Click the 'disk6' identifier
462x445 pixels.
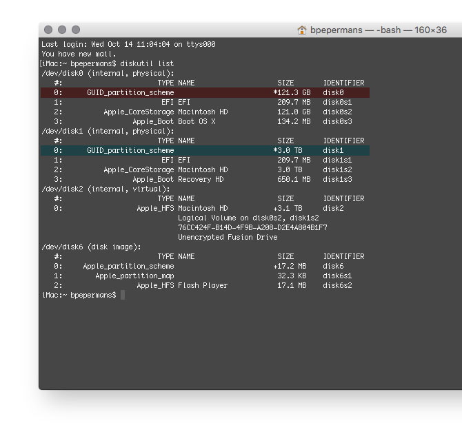(x=333, y=267)
